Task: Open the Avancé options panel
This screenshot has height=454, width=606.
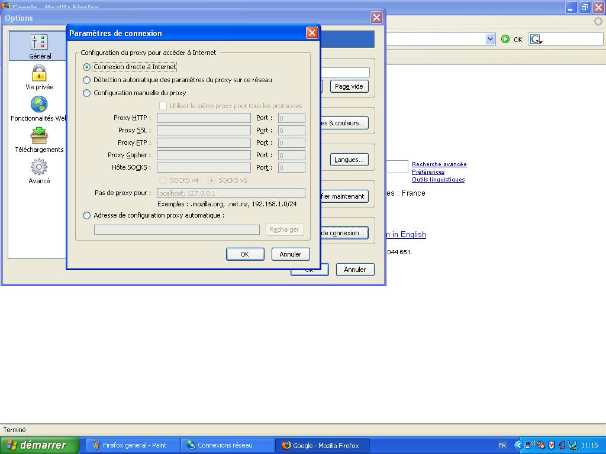Action: click(39, 171)
